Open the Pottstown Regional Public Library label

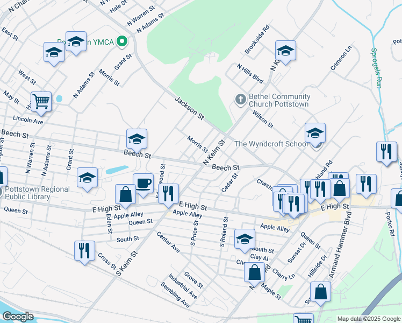(x=37, y=193)
